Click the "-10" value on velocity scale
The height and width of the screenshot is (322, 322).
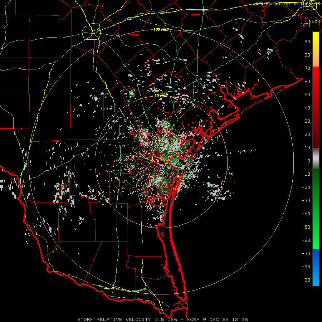point(306,174)
